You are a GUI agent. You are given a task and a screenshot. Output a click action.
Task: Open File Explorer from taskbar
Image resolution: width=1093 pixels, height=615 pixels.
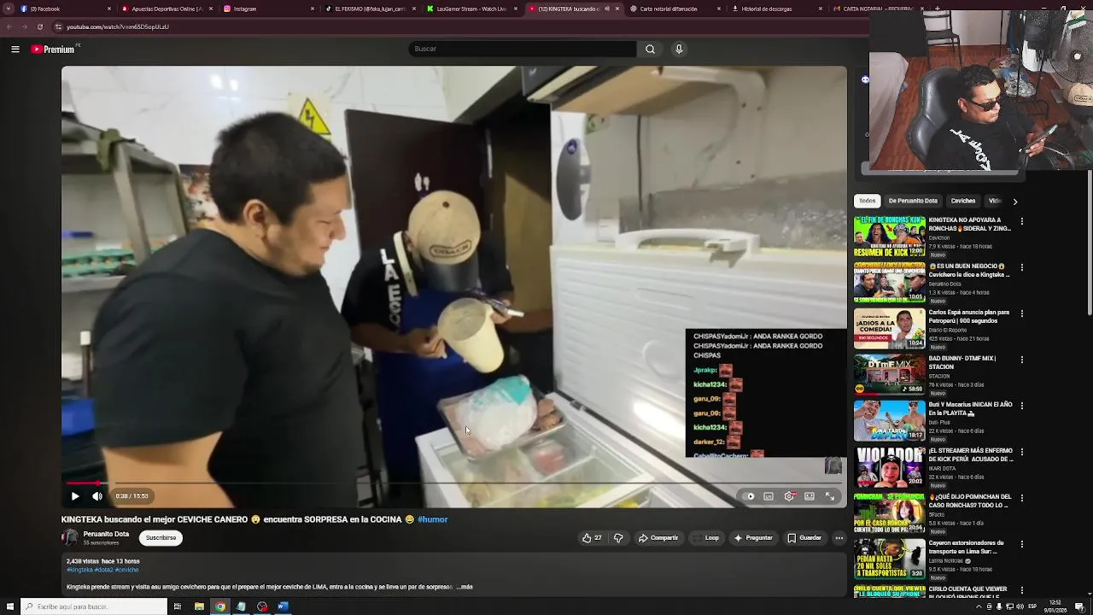click(199, 606)
